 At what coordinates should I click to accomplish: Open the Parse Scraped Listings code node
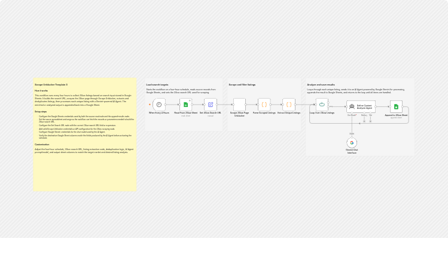click(x=264, y=105)
